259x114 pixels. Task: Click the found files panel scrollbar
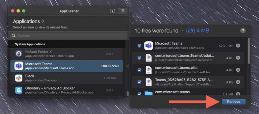coord(249,51)
